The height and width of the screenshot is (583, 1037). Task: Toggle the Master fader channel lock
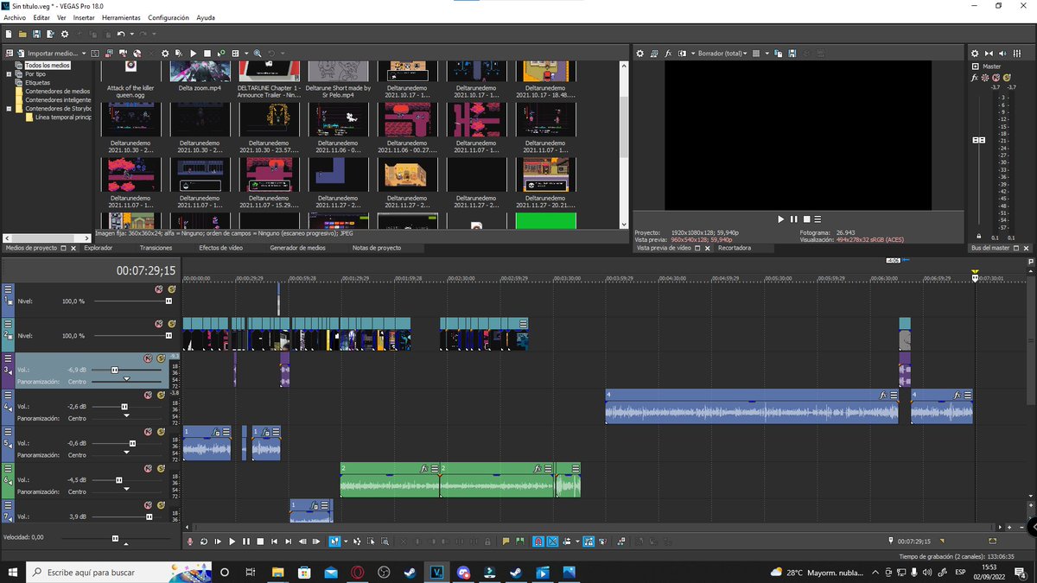(x=978, y=236)
